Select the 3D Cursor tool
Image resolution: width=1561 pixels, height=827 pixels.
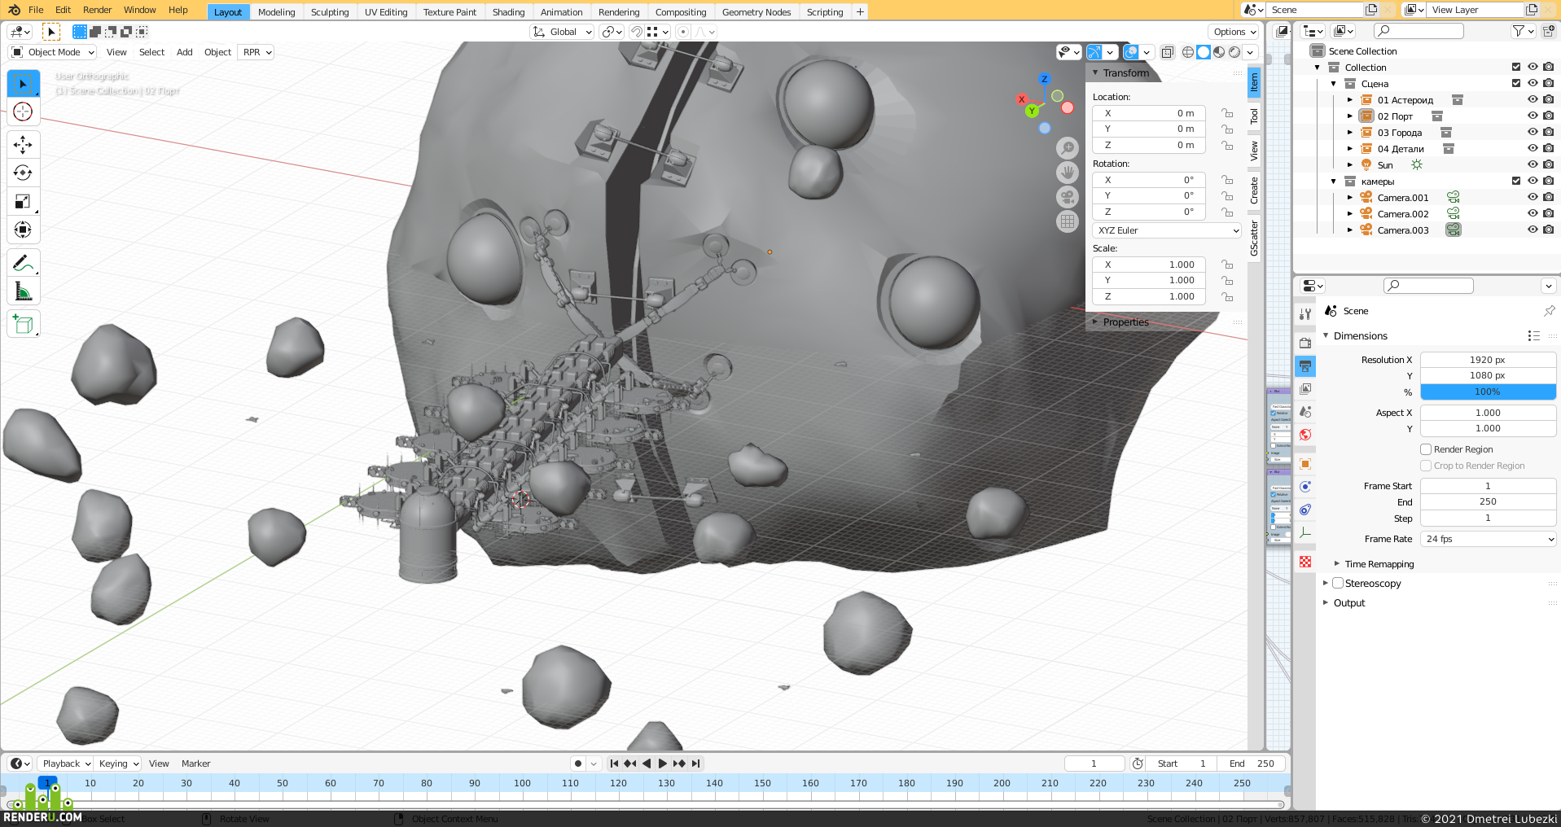[23, 112]
